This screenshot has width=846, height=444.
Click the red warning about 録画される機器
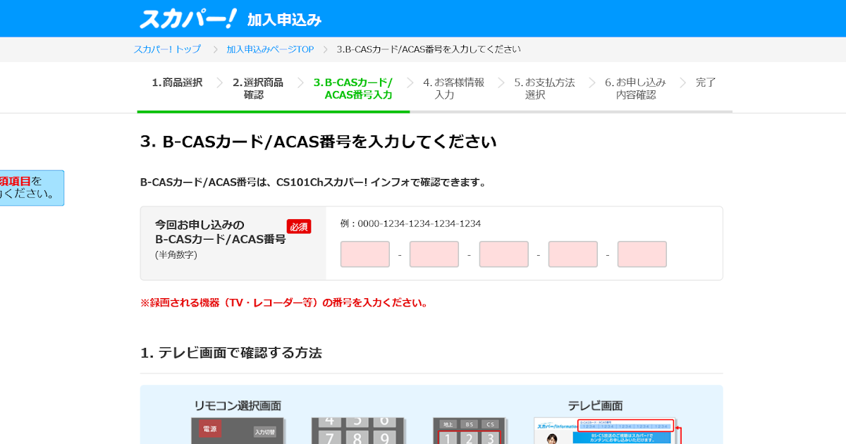pyautogui.click(x=284, y=303)
